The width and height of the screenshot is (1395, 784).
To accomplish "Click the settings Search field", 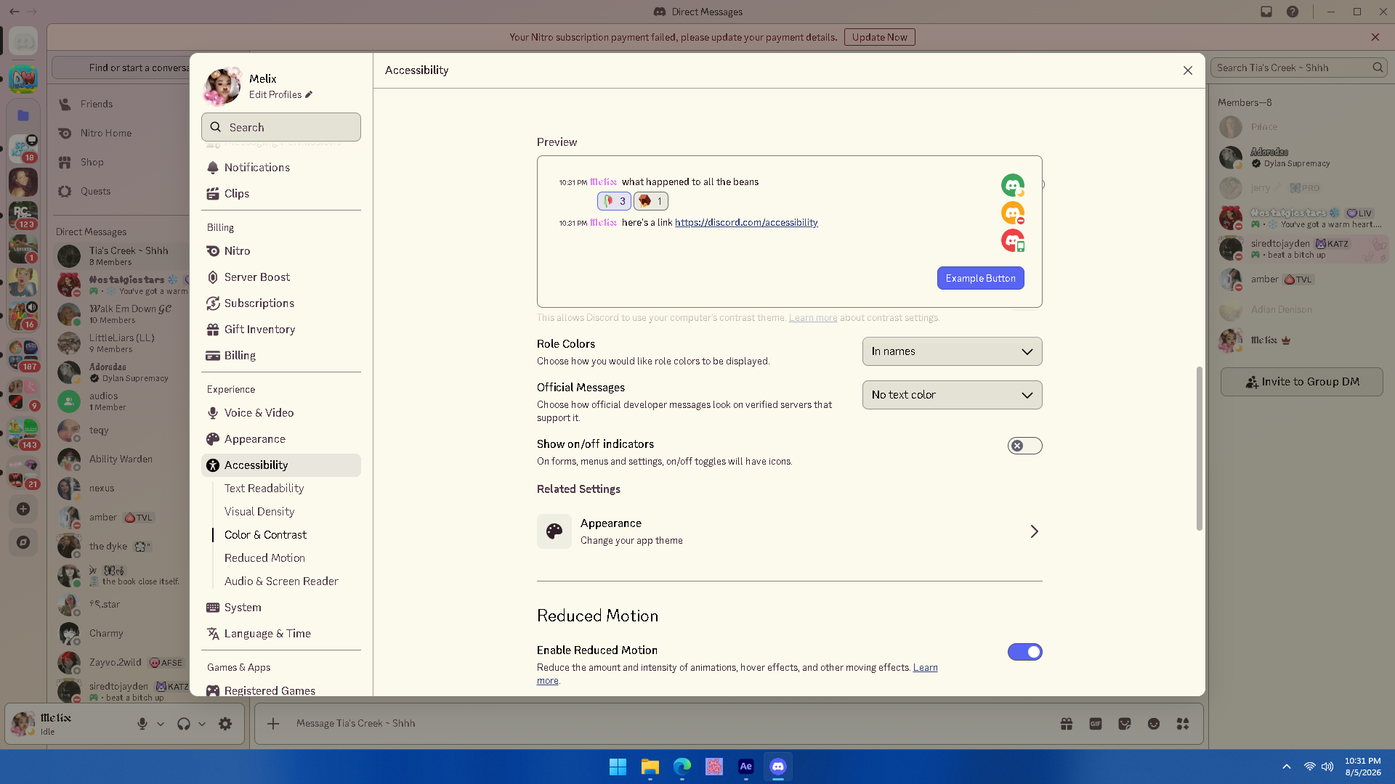I will 280,127.
